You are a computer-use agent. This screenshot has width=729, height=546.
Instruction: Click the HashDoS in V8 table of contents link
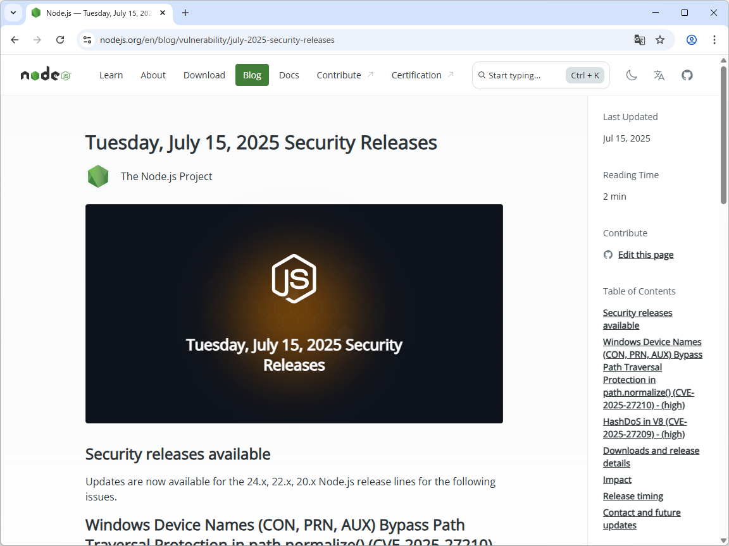click(x=644, y=427)
